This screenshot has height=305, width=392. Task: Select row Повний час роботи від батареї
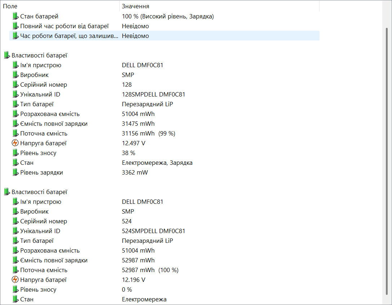[164, 26]
